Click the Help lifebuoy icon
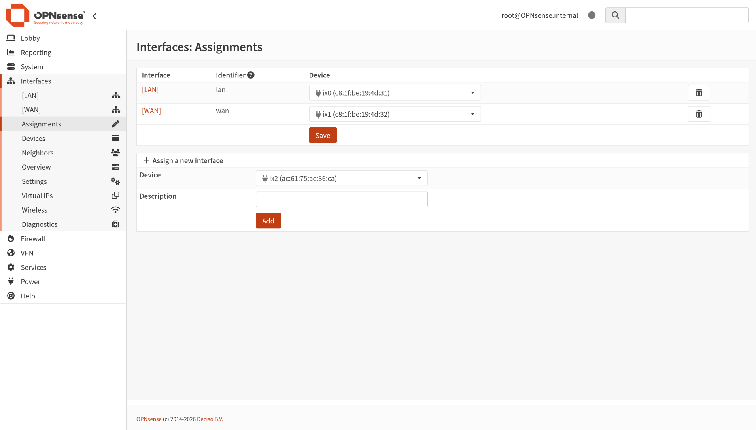This screenshot has height=430, width=756. click(11, 296)
